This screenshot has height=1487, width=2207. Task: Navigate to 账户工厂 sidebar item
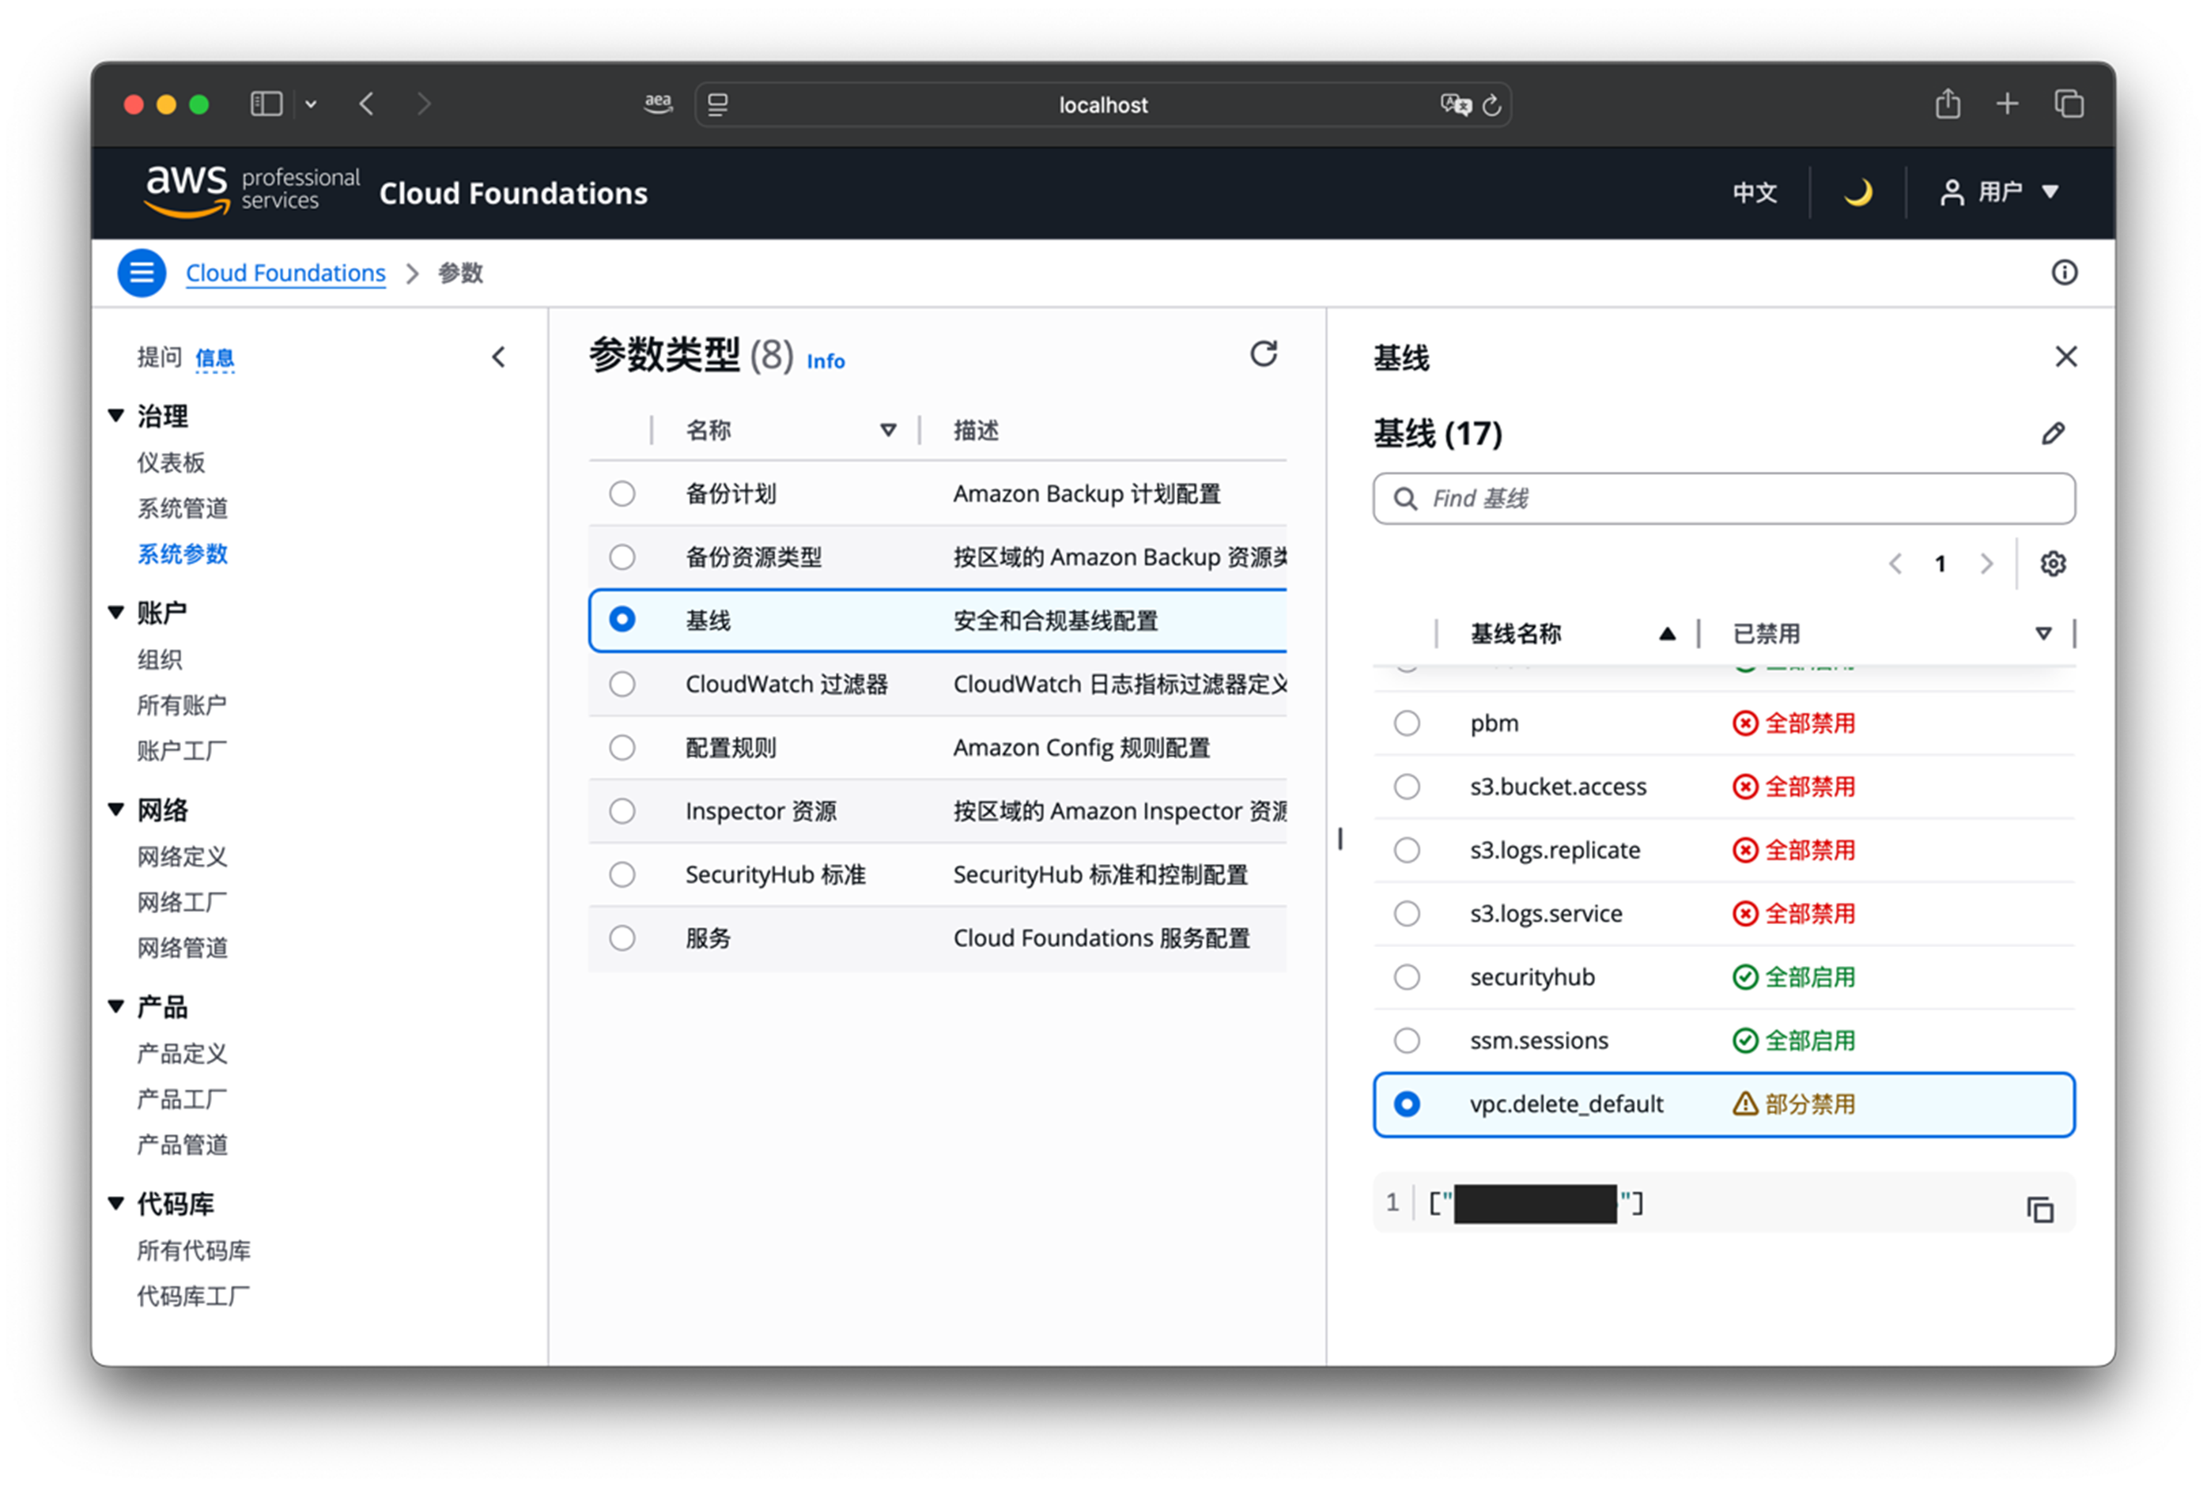coord(181,751)
